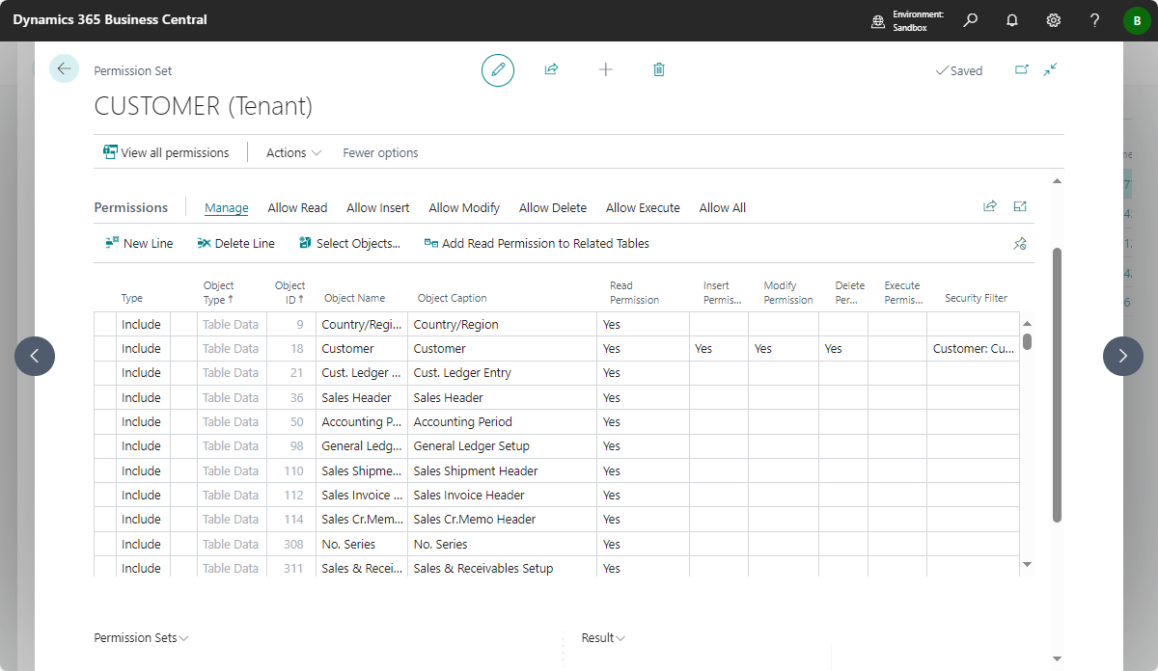The image size is (1158, 671).
Task: Click the pin actions icon
Action: (x=1020, y=244)
